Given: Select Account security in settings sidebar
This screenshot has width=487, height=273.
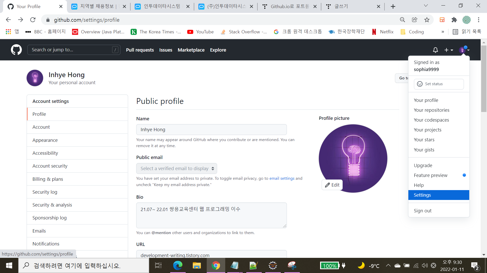Looking at the screenshot, I should click(50, 166).
